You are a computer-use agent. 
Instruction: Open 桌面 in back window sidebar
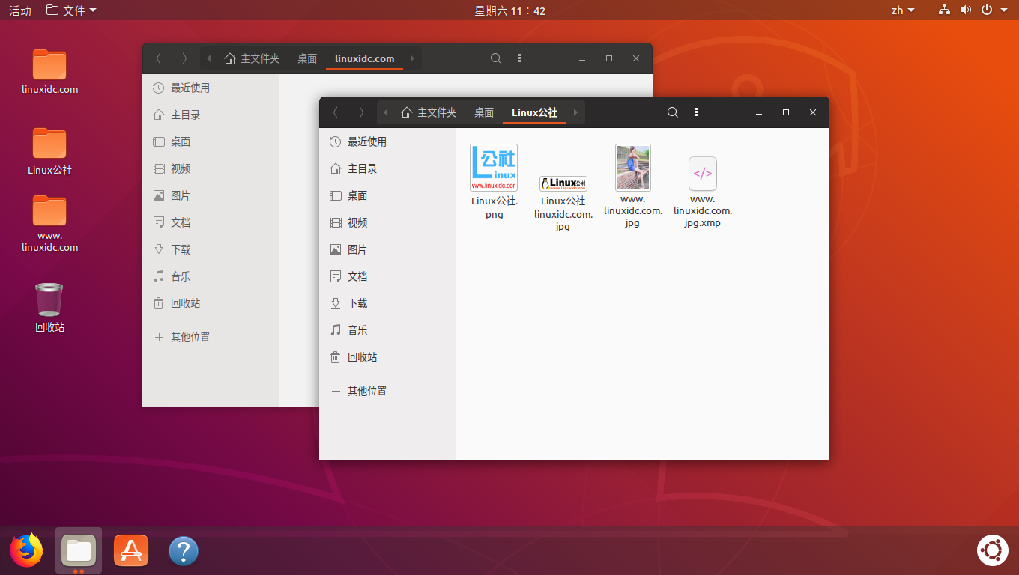pos(211,142)
